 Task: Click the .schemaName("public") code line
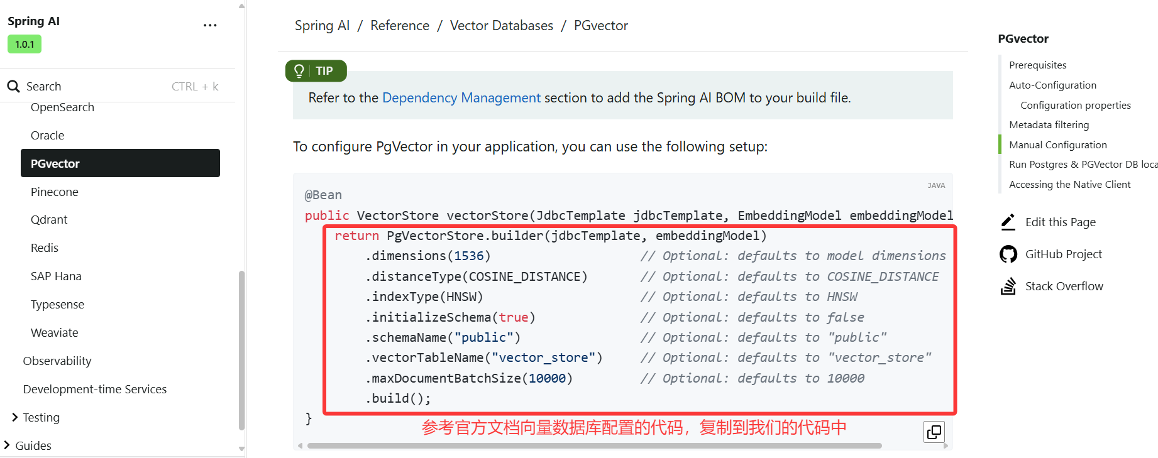(443, 337)
